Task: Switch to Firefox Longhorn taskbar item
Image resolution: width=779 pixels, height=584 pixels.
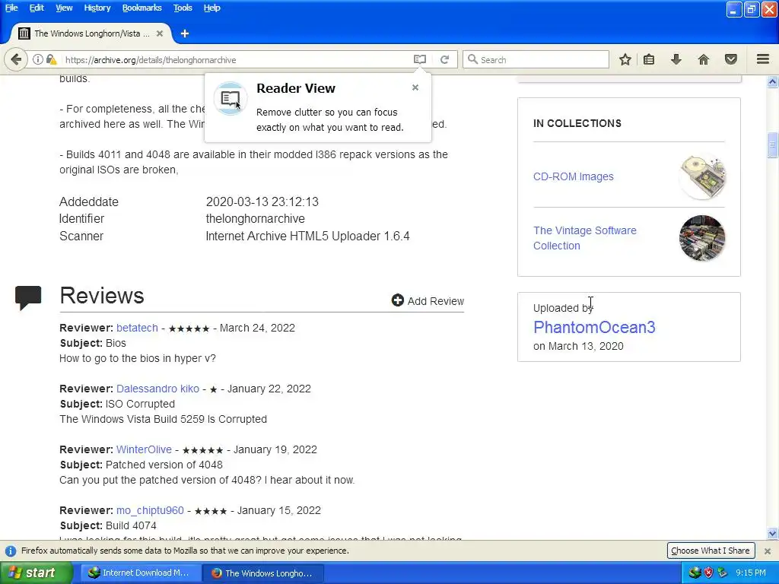Action: point(263,573)
